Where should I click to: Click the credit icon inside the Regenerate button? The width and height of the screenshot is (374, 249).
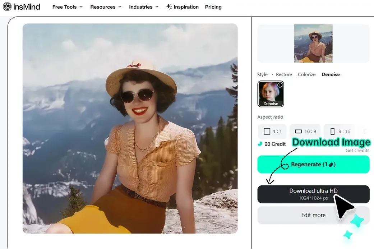[x=331, y=164]
